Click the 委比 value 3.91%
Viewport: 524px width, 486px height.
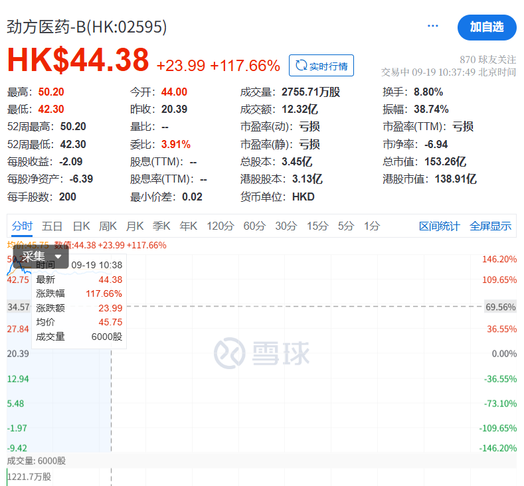(176, 144)
